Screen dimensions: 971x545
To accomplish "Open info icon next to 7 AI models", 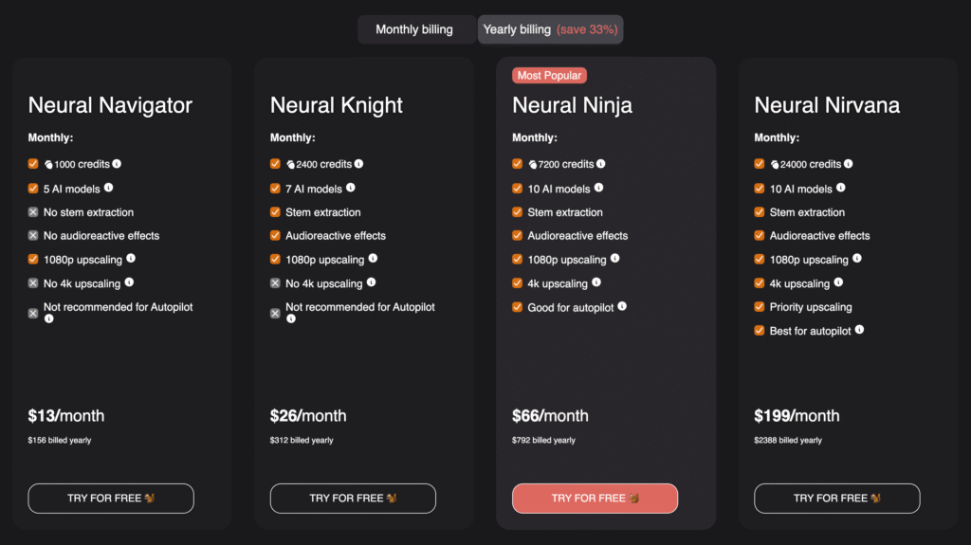I will tap(351, 188).
